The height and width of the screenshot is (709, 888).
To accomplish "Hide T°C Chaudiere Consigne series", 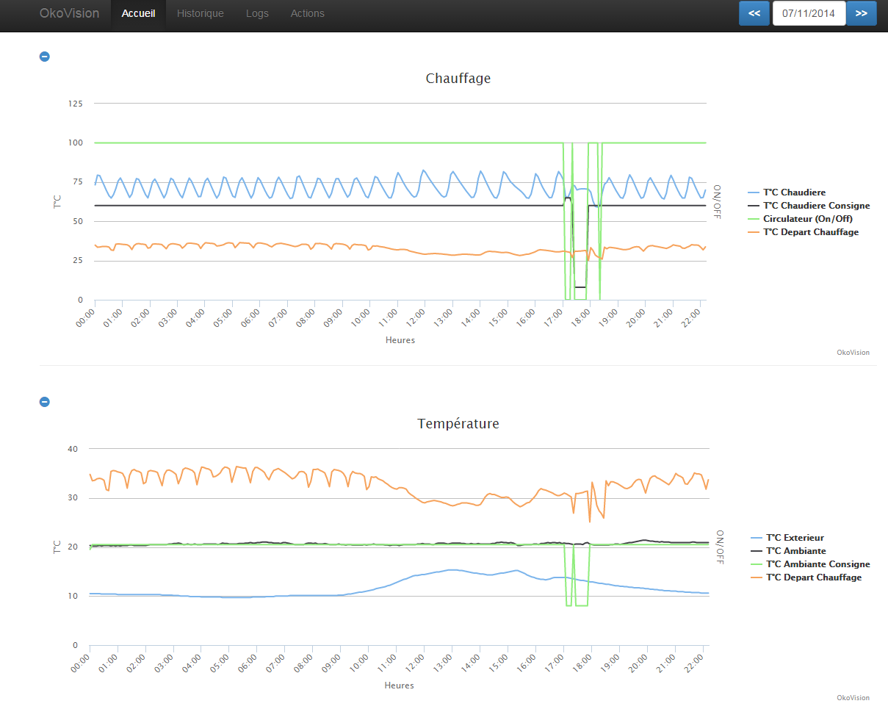I will pyautogui.click(x=816, y=206).
